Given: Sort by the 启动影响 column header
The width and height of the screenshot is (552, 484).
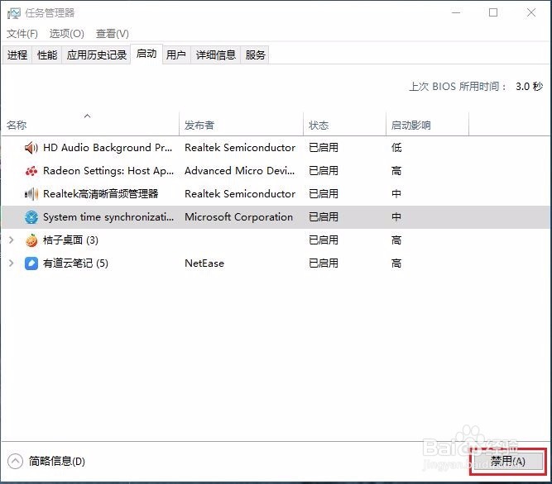Looking at the screenshot, I should click(427, 125).
